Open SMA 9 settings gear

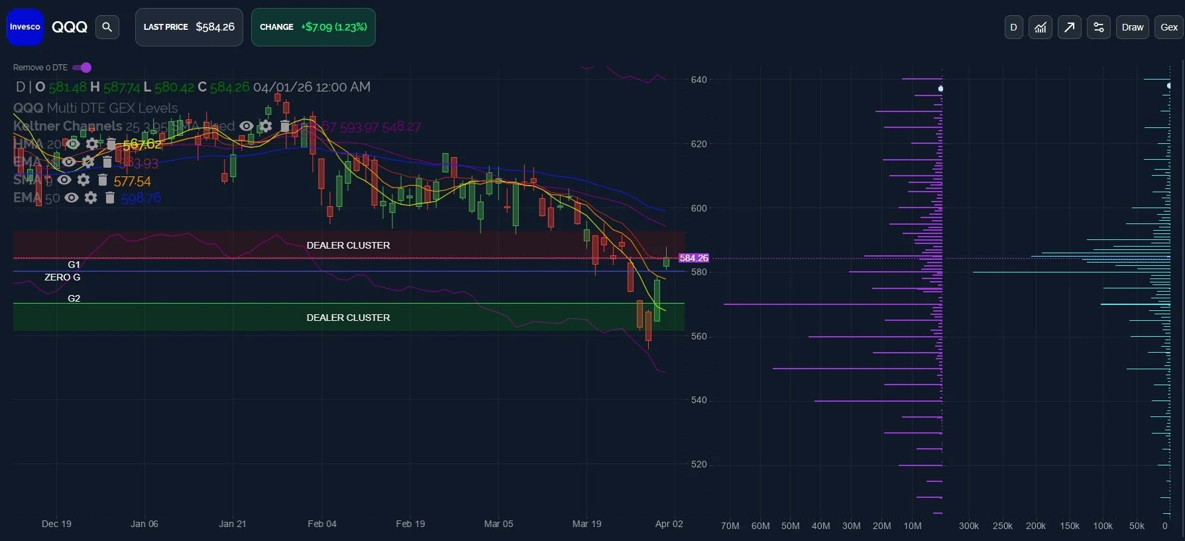(84, 180)
